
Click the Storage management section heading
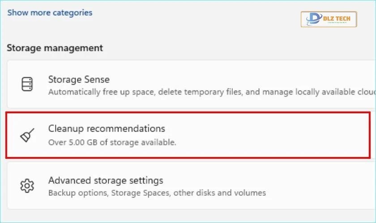55,48
